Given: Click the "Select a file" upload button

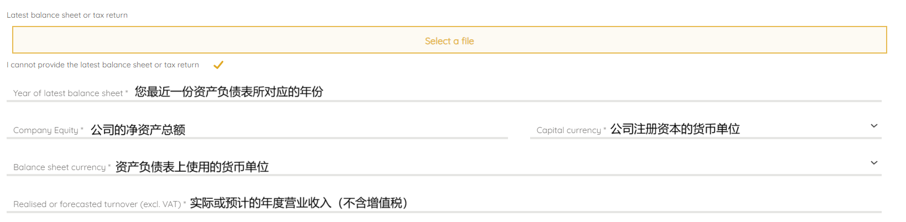Looking at the screenshot, I should pyautogui.click(x=449, y=40).
